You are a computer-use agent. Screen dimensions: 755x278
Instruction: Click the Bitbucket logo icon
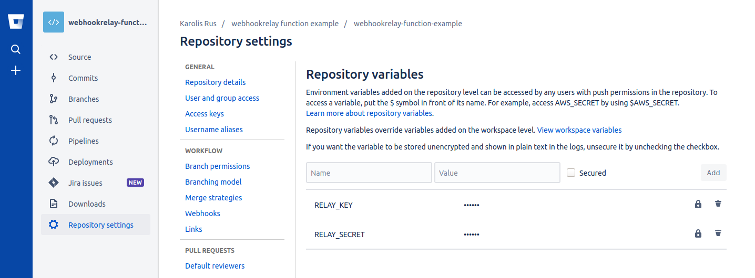(x=16, y=22)
